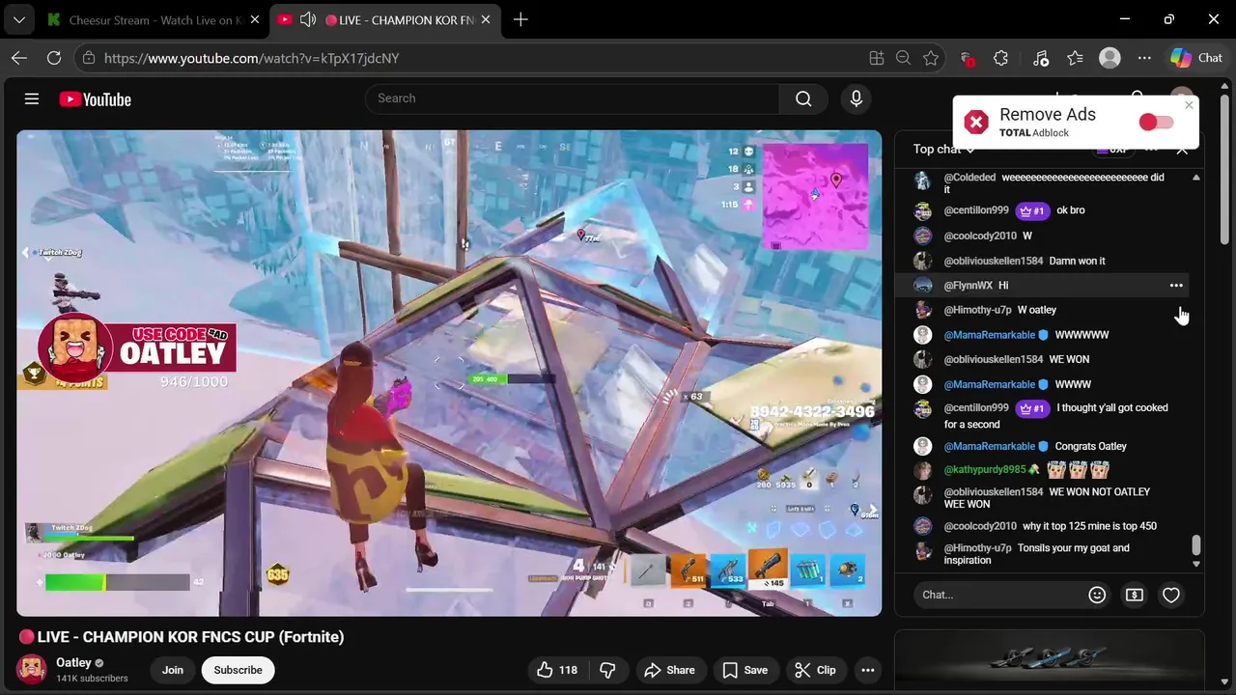Viewport: 1236px width, 695px height.
Task: Click the YouTube search magnifier button
Action: pos(803,98)
